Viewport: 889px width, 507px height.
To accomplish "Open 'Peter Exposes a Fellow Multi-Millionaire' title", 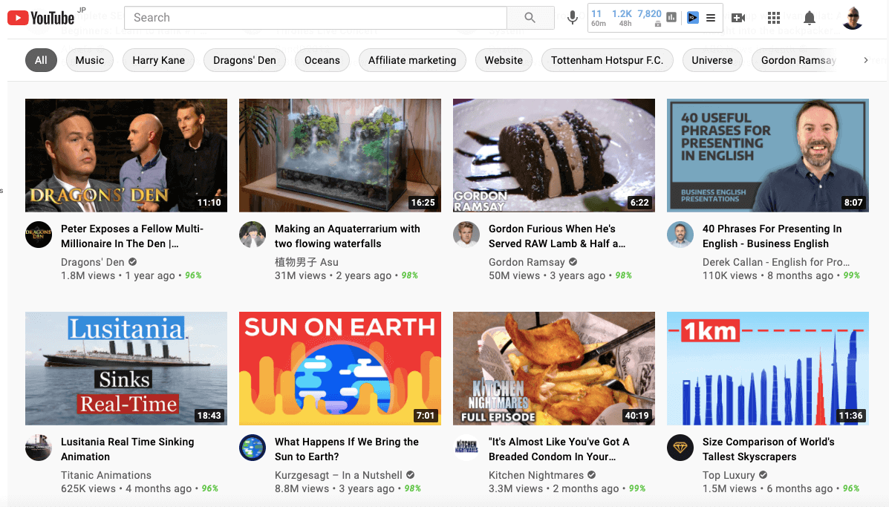I will coord(131,236).
